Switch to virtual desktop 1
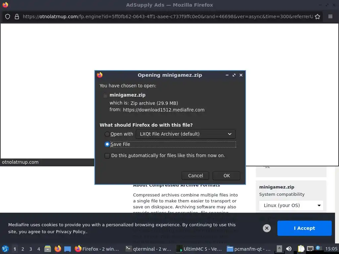 [x=15, y=249]
